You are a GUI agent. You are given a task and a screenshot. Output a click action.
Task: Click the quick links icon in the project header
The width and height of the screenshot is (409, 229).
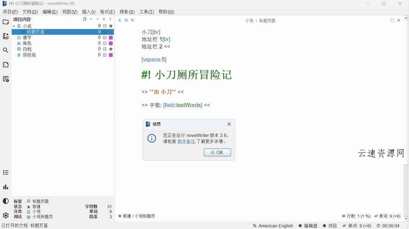click(85, 19)
